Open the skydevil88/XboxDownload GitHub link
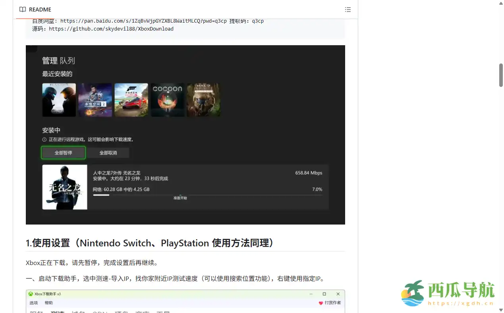 point(110,29)
